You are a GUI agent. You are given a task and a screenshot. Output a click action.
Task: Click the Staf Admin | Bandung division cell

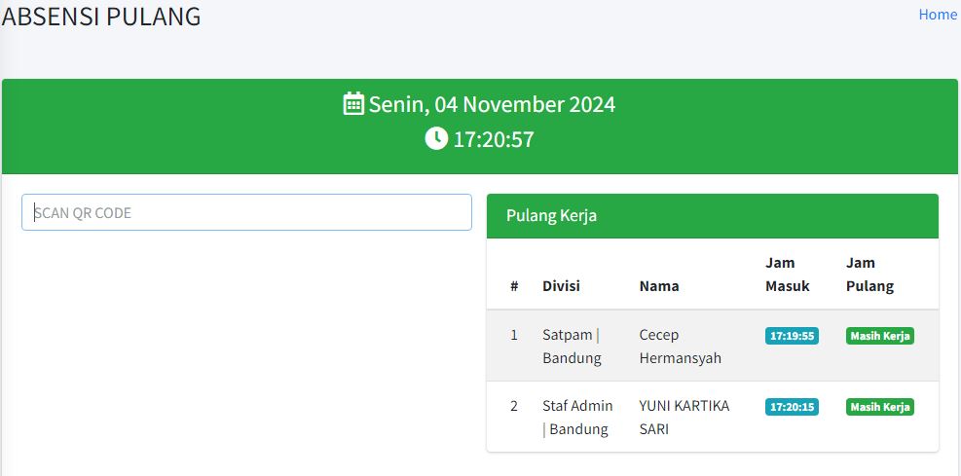577,418
